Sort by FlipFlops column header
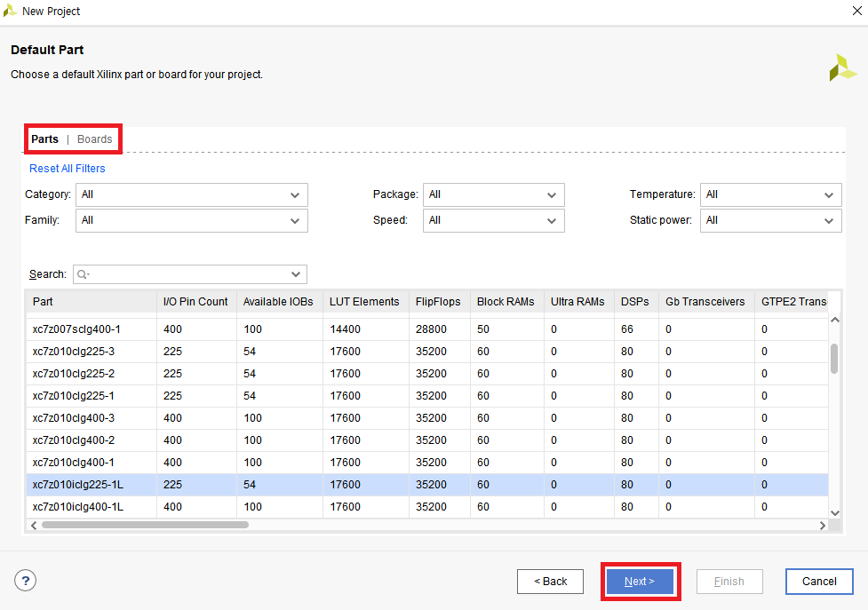The width and height of the screenshot is (868, 610). [440, 301]
